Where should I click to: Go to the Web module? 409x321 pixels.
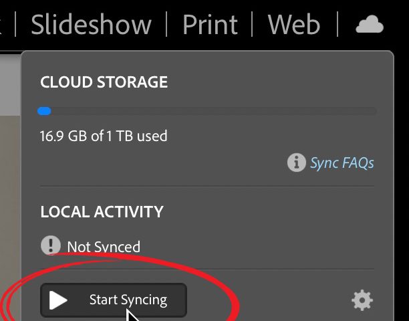294,25
